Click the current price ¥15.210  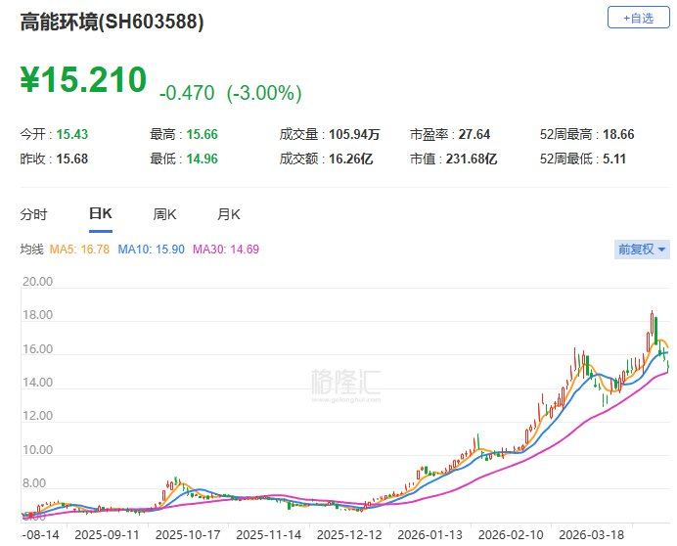tap(83, 79)
